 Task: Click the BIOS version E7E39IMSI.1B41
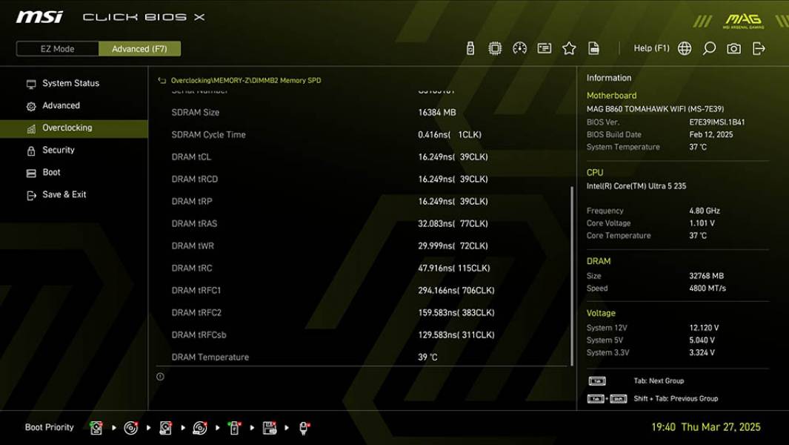(x=716, y=122)
